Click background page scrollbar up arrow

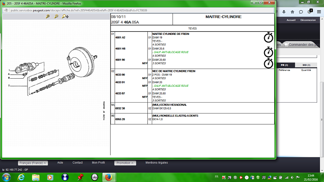(x=322, y=19)
